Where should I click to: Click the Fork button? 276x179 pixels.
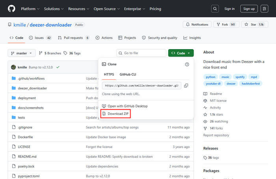click(226, 24)
